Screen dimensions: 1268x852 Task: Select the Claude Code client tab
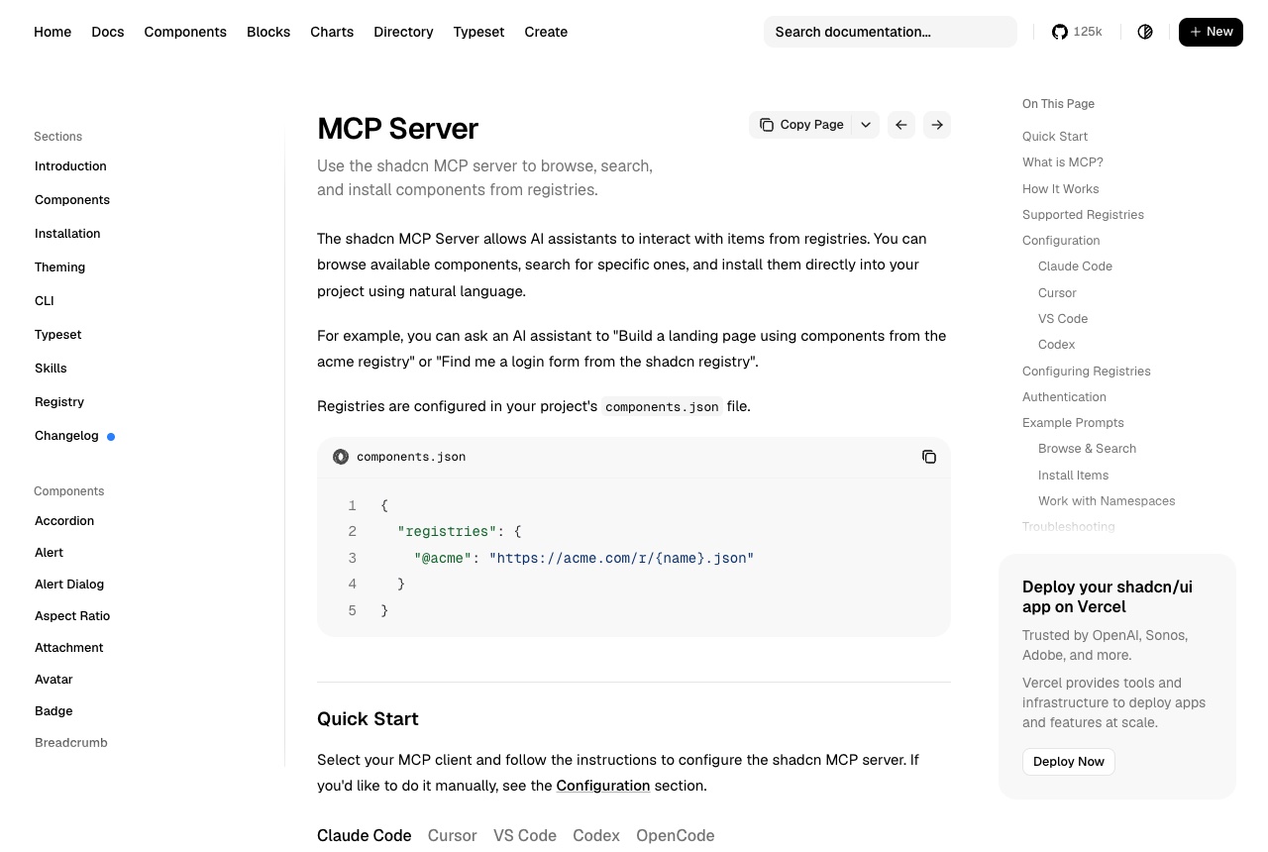pyautogui.click(x=365, y=835)
